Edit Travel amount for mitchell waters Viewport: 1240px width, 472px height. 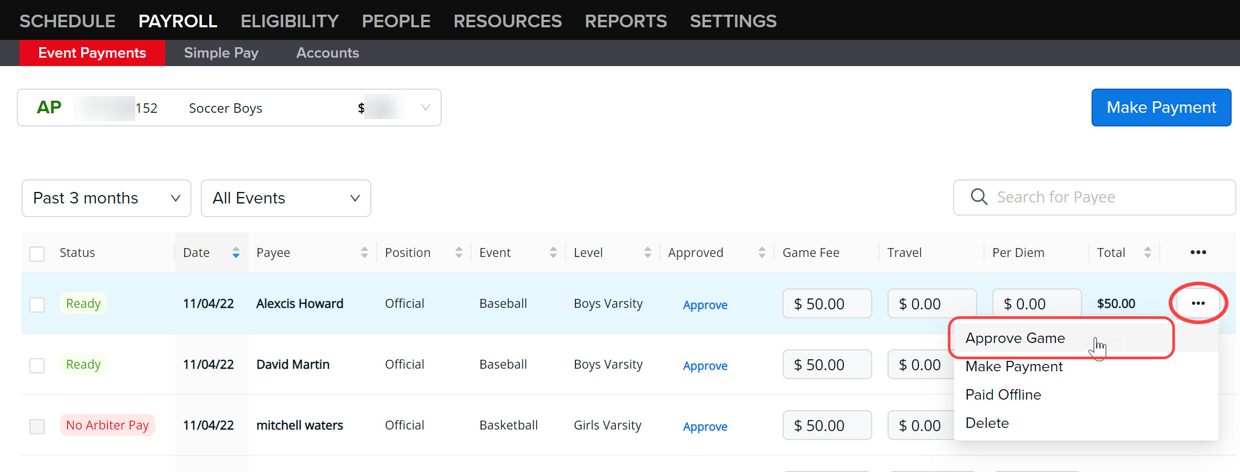(x=921, y=425)
